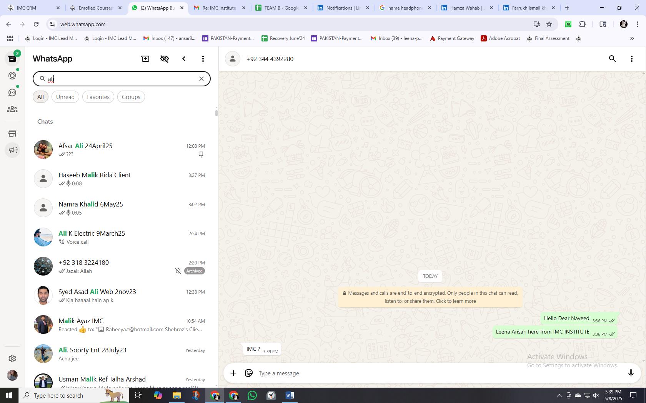Click the 'IMC ?' received message

pos(262,349)
